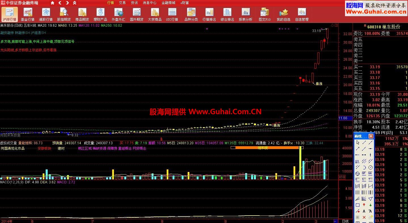
Task: Click 稀缺资源 concept label
Action: coord(99,148)
